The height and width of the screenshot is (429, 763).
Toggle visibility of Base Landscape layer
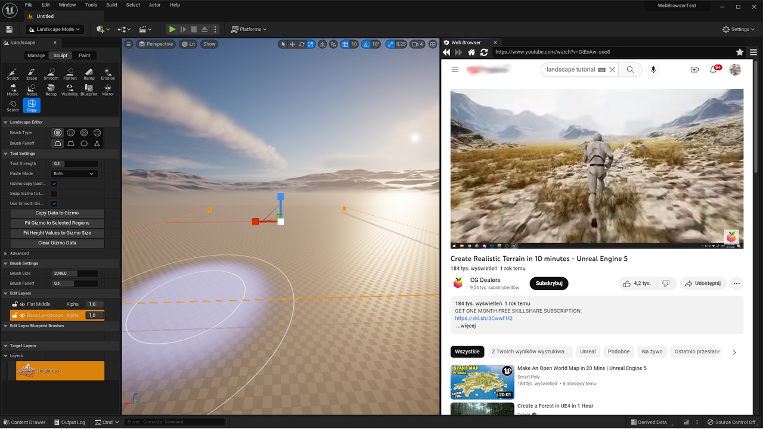22,315
